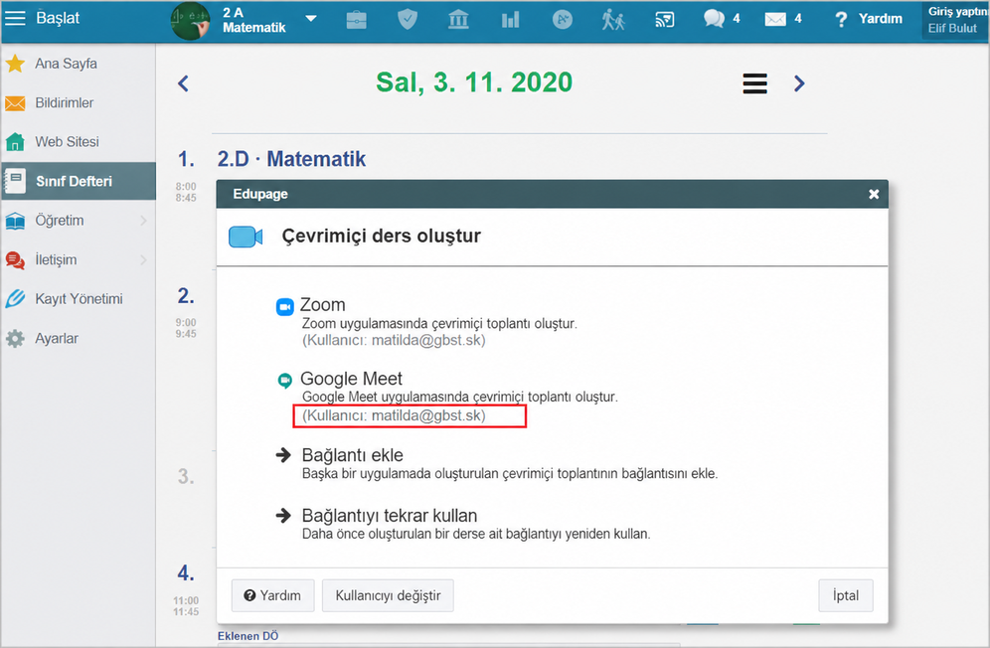
Task: Open the briefcase icon in top toolbar
Action: point(356,20)
